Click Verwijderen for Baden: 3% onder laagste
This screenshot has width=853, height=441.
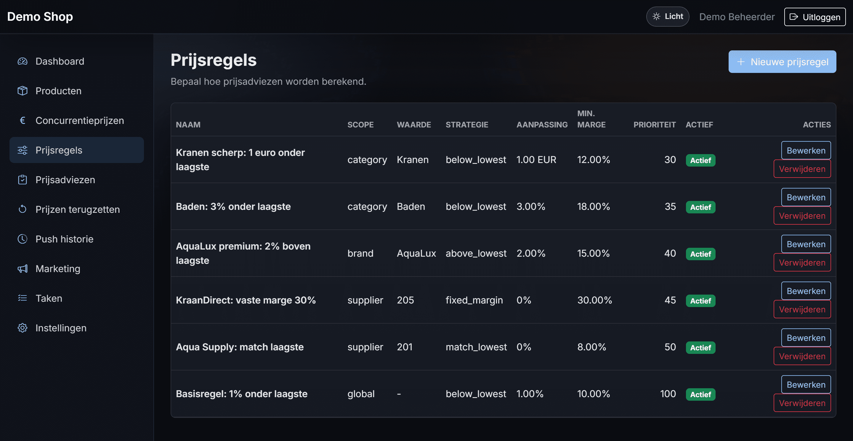click(x=802, y=216)
